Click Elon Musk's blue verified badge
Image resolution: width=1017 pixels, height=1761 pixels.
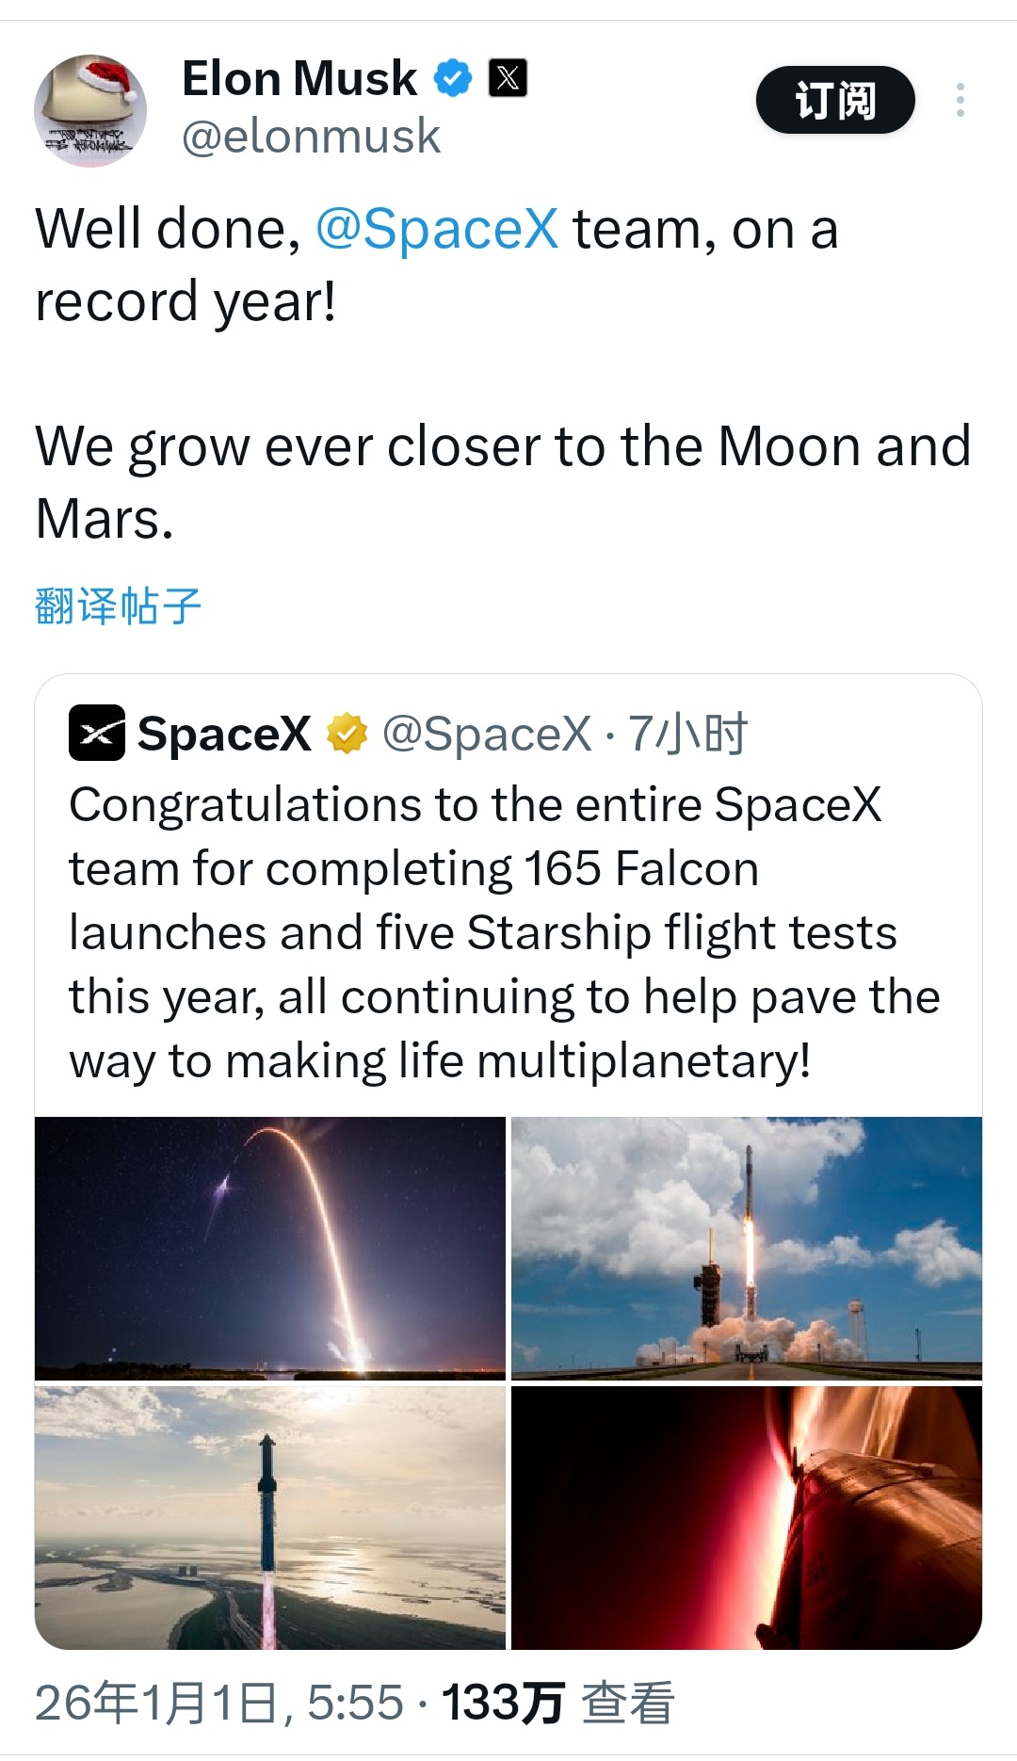[x=450, y=79]
